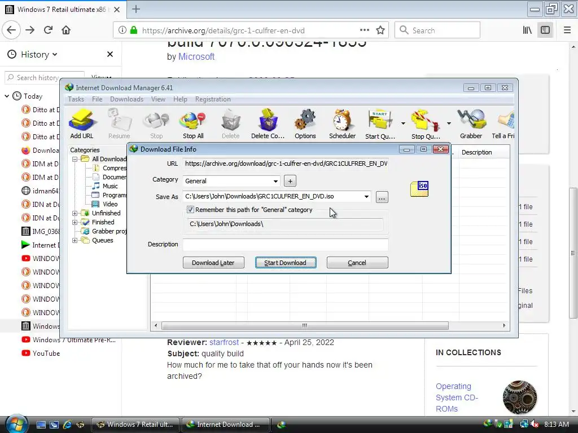Open the Stop Queue dropdown arrow
This screenshot has height=433, width=578.
point(449,123)
